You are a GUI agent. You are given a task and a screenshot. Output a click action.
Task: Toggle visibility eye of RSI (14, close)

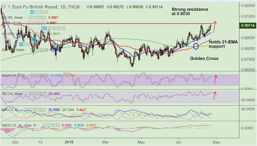point(30,94)
